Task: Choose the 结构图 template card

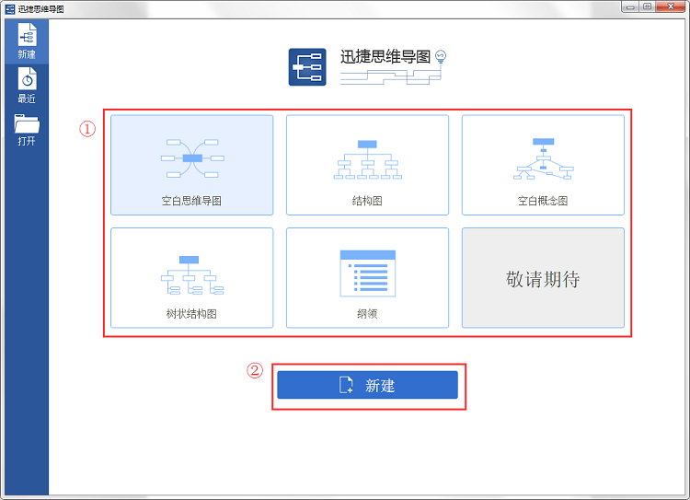Action: pos(367,165)
